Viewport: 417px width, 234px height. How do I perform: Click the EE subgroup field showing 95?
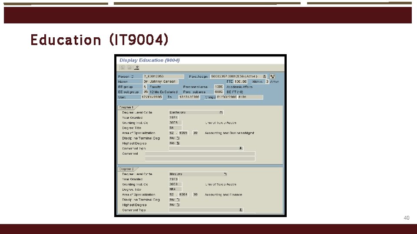click(146, 92)
